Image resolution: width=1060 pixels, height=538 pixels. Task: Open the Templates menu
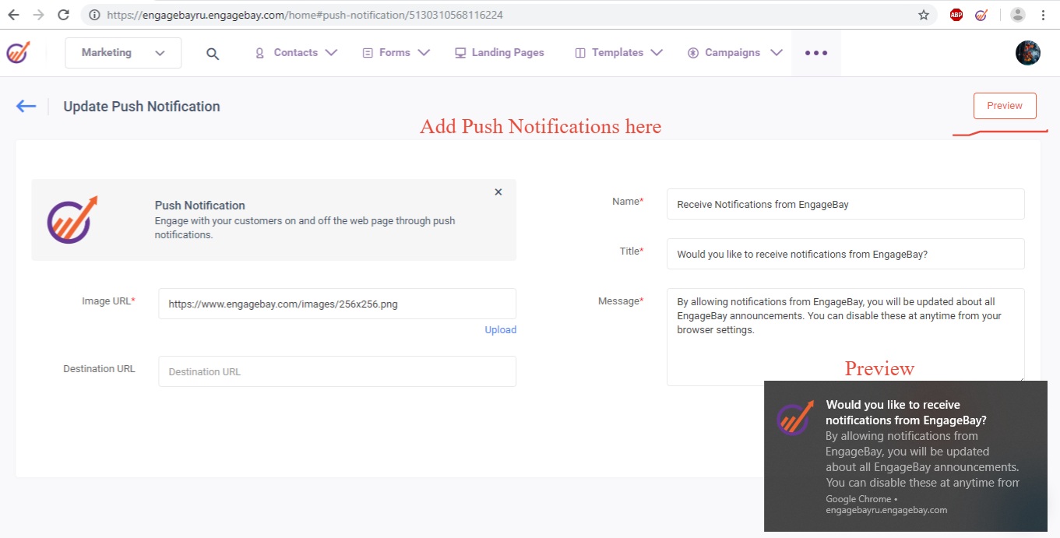click(x=618, y=53)
